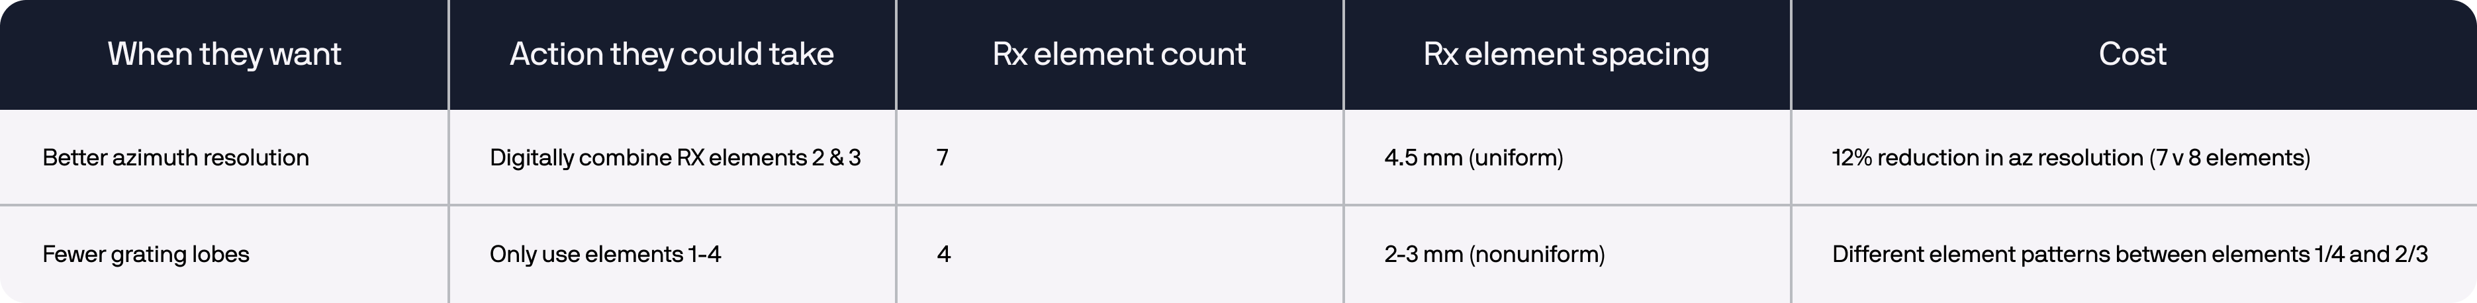Click the 'Fewer grating lobes' cell
The image size is (2477, 303).
click(x=224, y=255)
